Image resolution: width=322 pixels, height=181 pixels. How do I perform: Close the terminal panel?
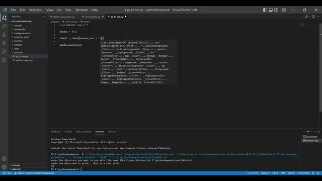click(318, 132)
